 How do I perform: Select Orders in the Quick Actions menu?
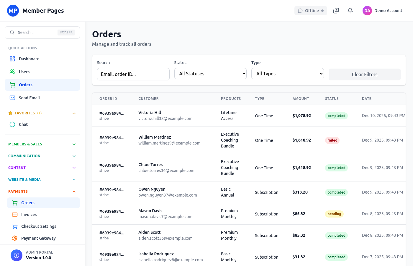click(x=26, y=85)
